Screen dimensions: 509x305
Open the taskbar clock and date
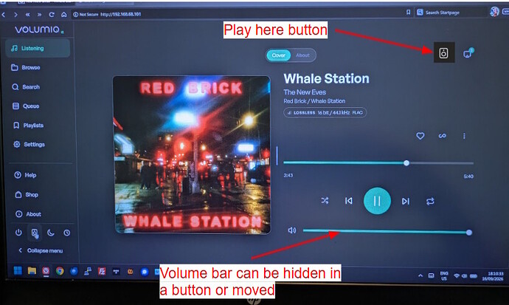[x=493, y=276]
